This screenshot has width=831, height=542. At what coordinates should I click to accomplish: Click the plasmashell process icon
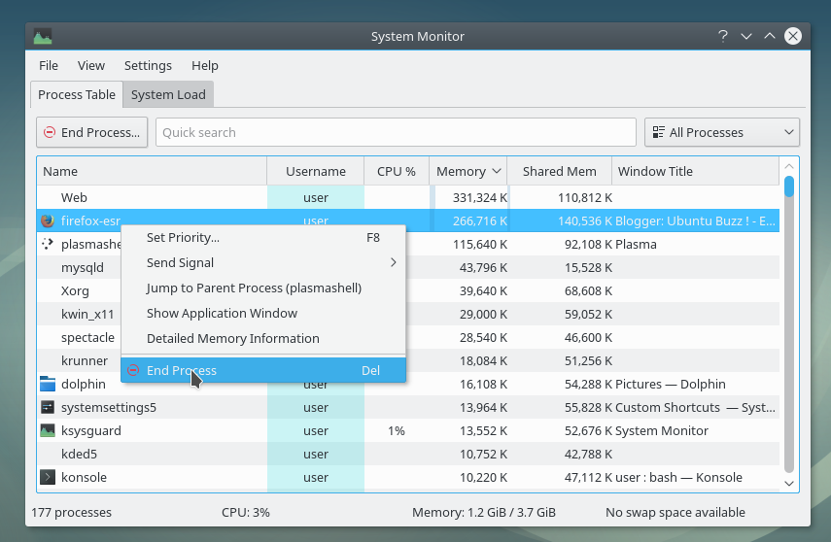coord(48,244)
